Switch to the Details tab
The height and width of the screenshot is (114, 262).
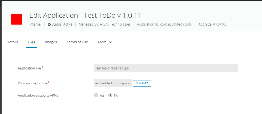12,42
